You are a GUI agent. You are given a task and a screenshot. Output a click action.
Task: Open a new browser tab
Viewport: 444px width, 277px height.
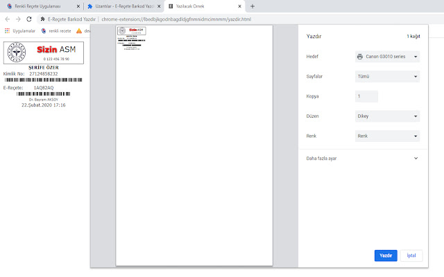click(253, 6)
